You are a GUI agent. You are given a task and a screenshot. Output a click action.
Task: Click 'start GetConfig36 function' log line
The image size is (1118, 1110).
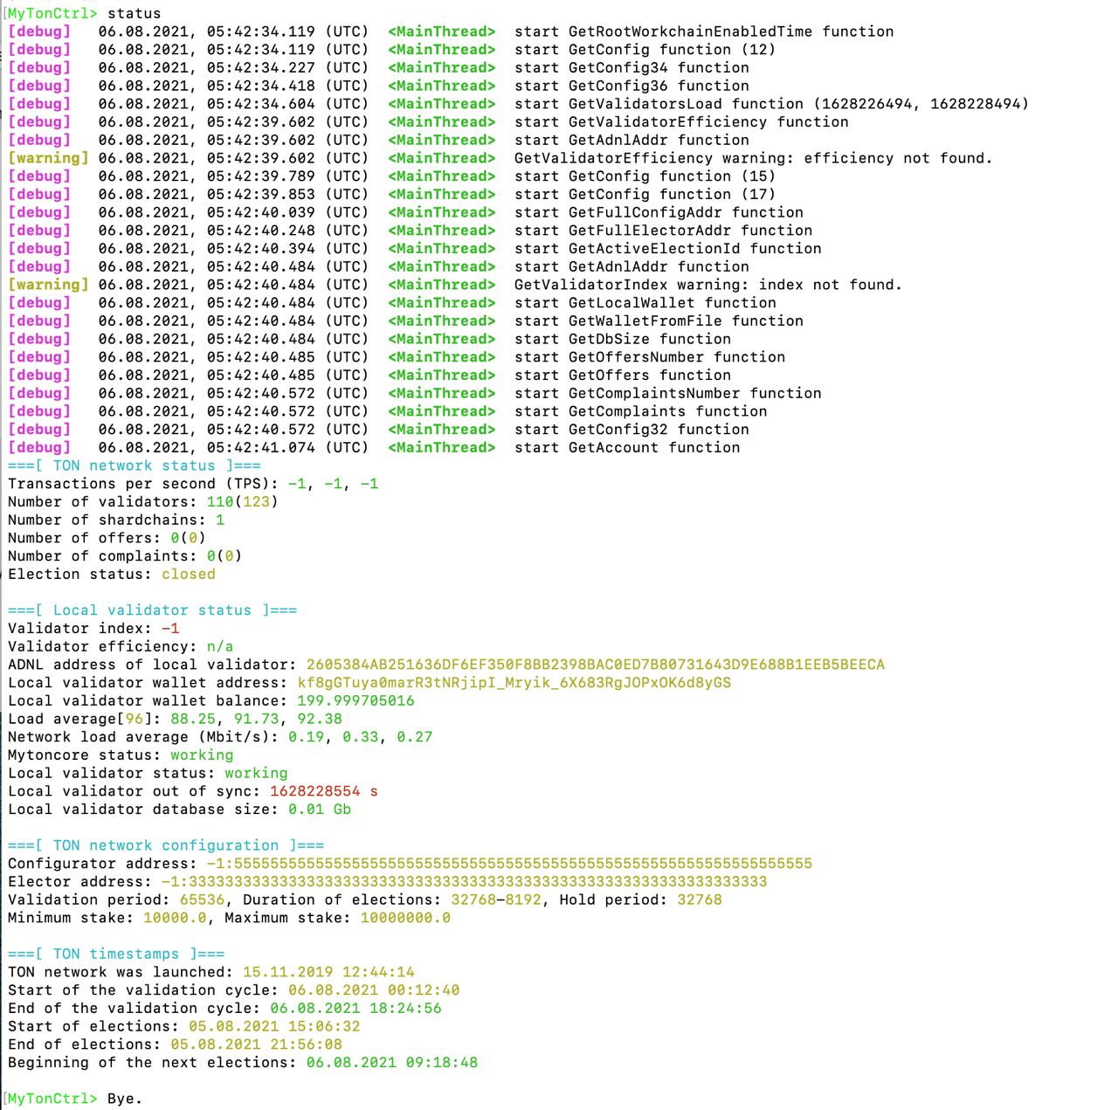tap(631, 86)
